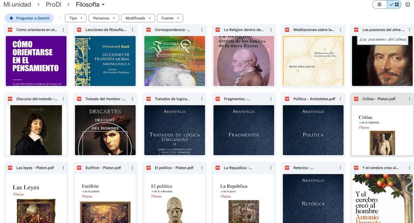
Task: Open Meditaciones René Descartes cover thumbnail
Action: pos(313,61)
